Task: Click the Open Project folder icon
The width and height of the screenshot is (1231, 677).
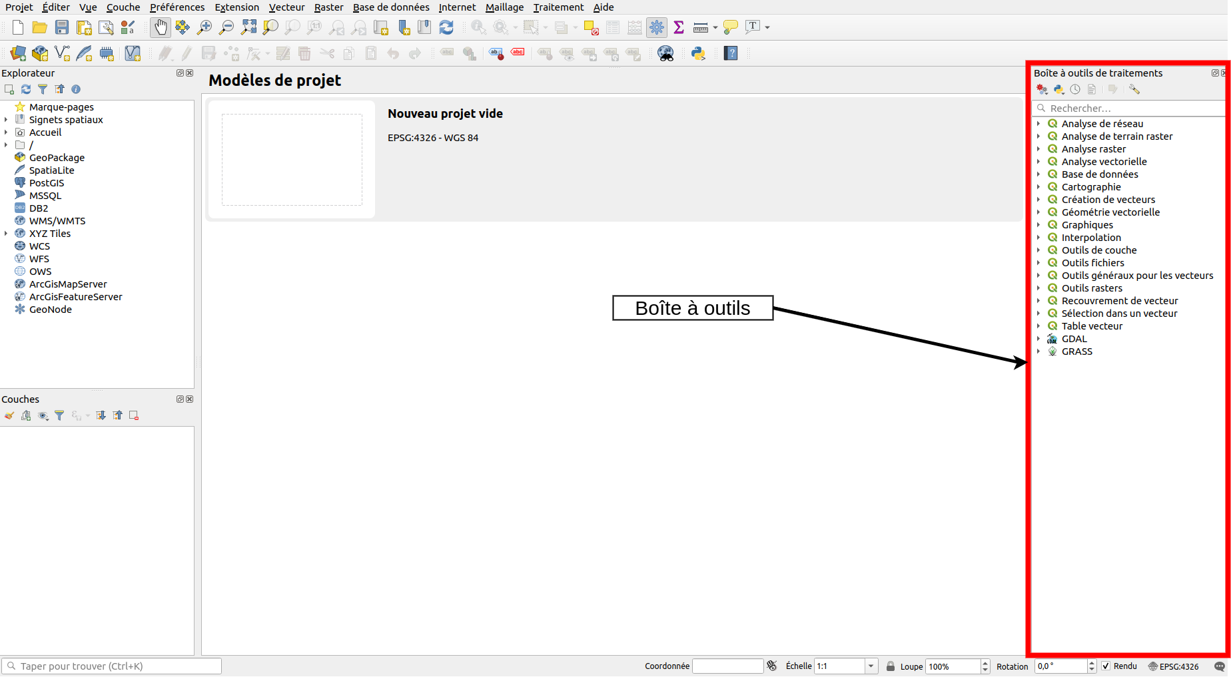Action: point(40,27)
